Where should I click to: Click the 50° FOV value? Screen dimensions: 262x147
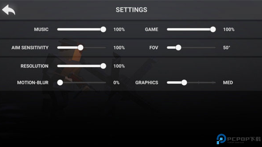[x=227, y=48]
